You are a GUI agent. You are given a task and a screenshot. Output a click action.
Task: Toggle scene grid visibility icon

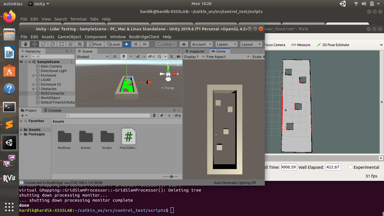pyautogui.click(x=159, y=57)
